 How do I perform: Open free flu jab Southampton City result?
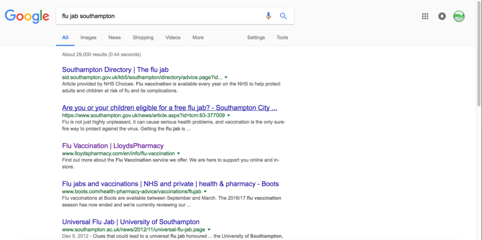pos(170,108)
